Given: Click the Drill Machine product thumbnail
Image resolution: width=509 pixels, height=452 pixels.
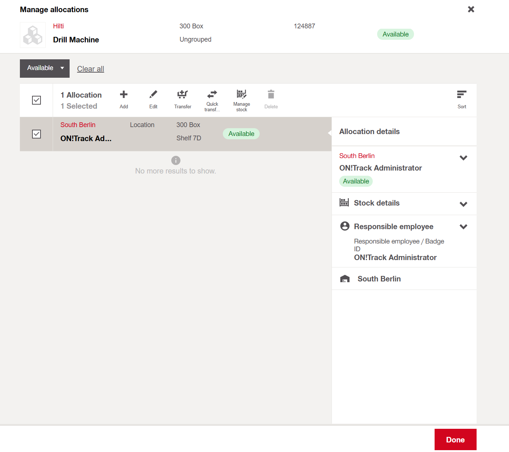Looking at the screenshot, I should 33,35.
